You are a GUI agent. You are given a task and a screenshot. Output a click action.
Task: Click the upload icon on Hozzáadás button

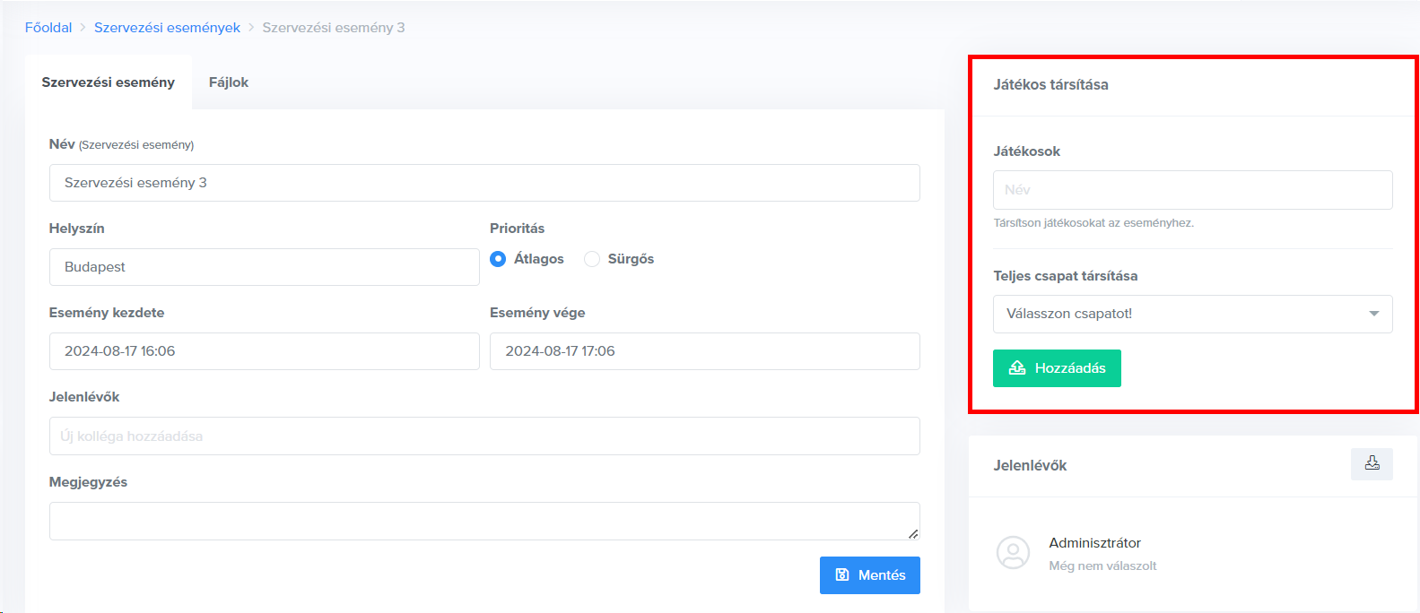pos(1017,368)
